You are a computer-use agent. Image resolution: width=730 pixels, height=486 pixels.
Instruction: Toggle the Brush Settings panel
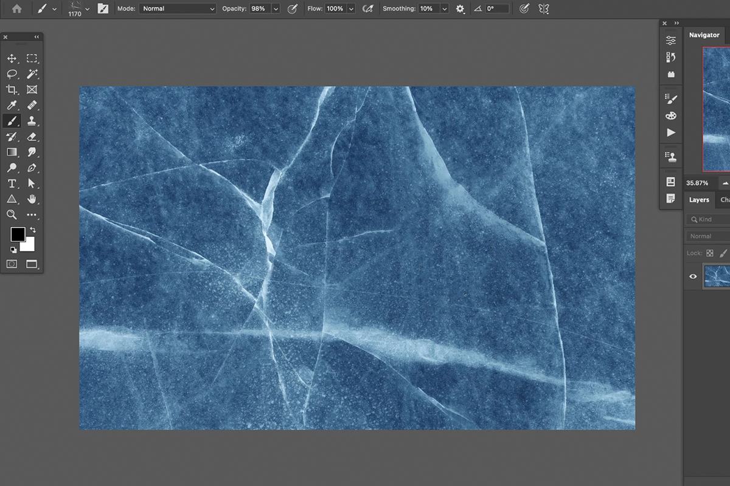(103, 9)
